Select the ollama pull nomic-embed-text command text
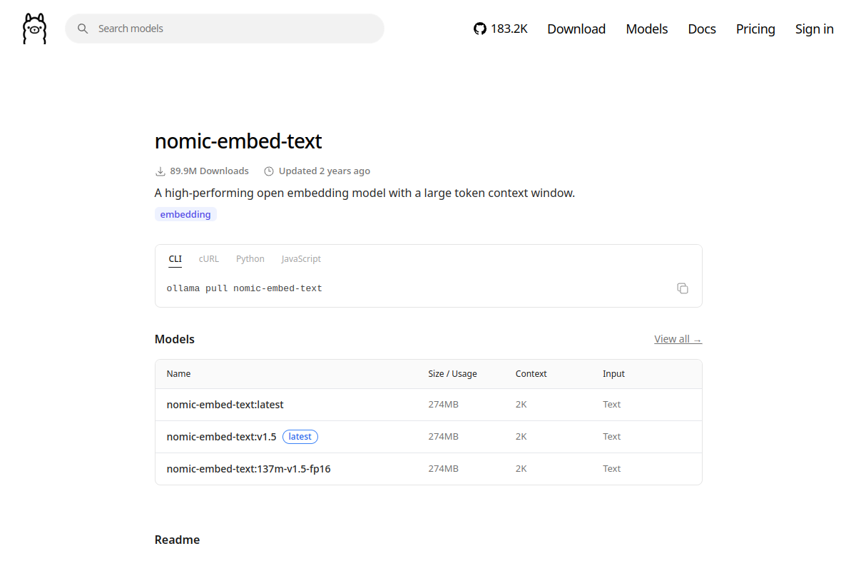 click(x=245, y=288)
